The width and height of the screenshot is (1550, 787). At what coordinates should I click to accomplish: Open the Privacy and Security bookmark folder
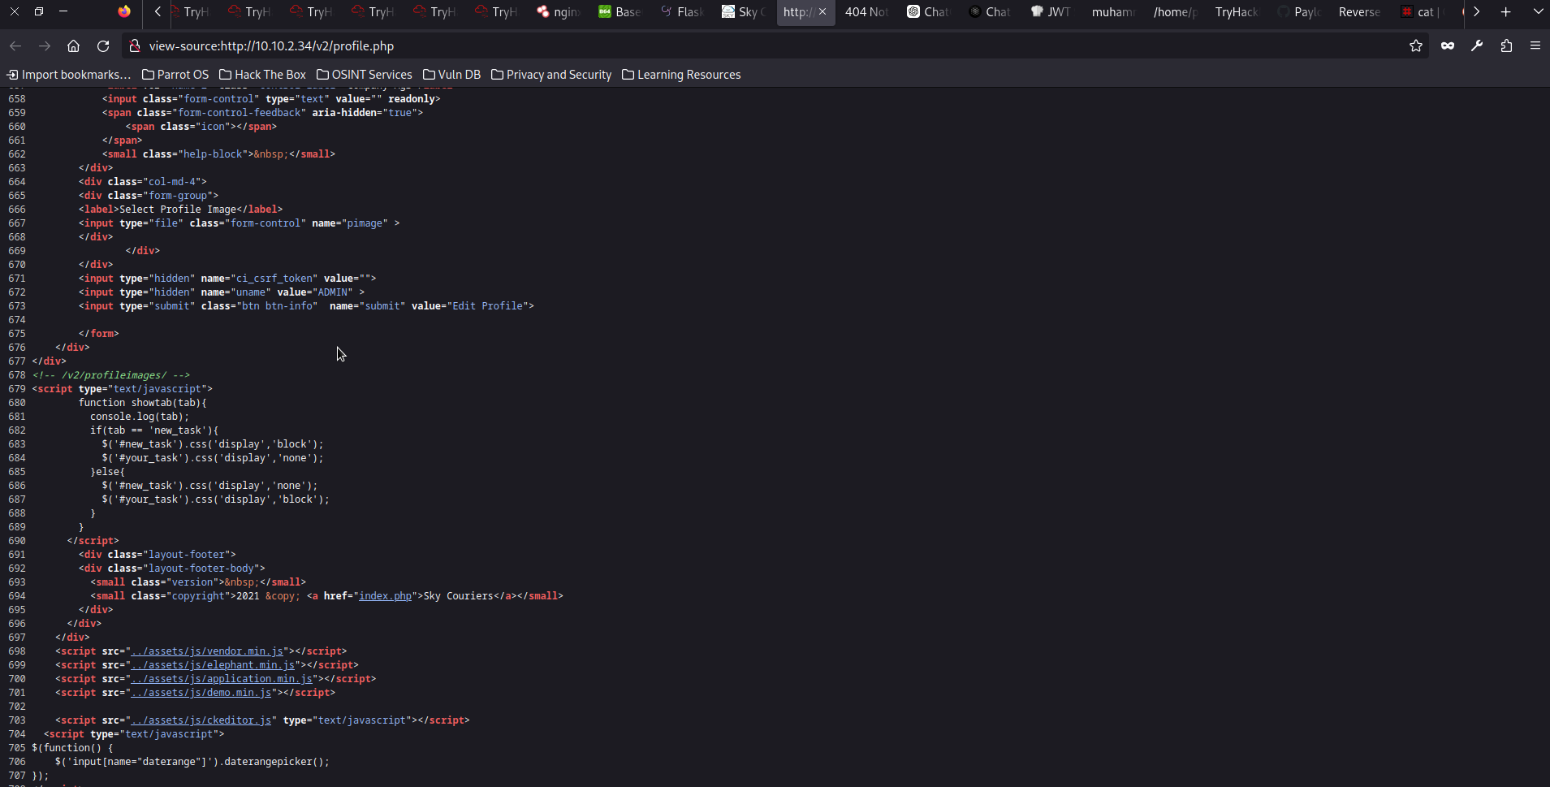click(x=551, y=75)
